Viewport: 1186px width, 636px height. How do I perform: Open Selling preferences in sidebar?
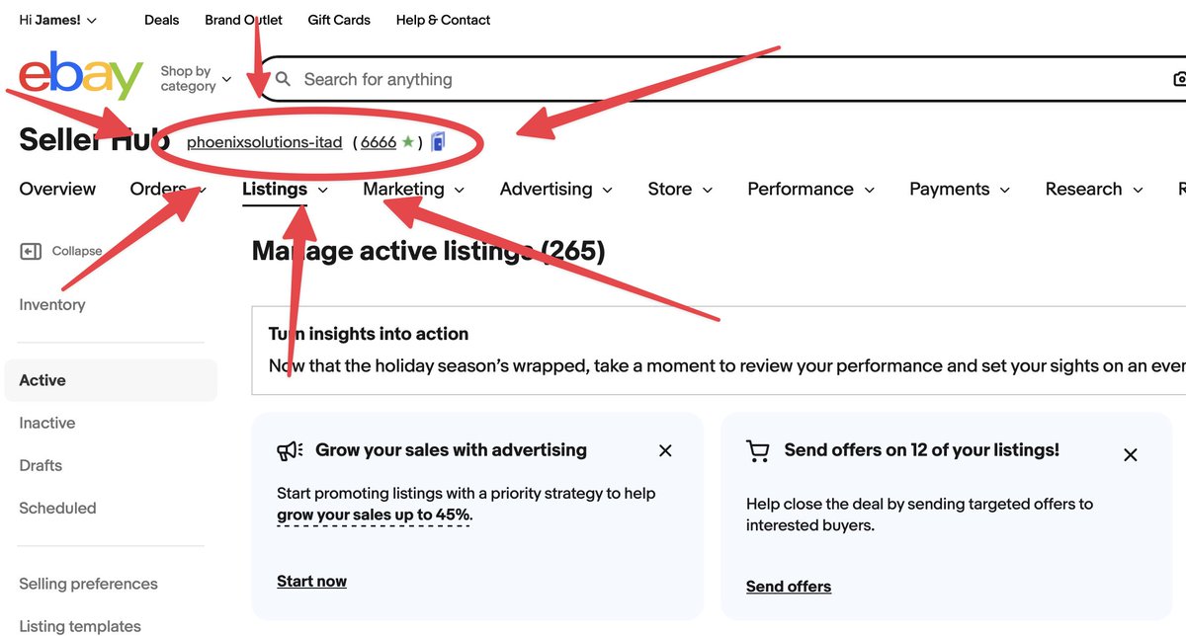(88, 584)
